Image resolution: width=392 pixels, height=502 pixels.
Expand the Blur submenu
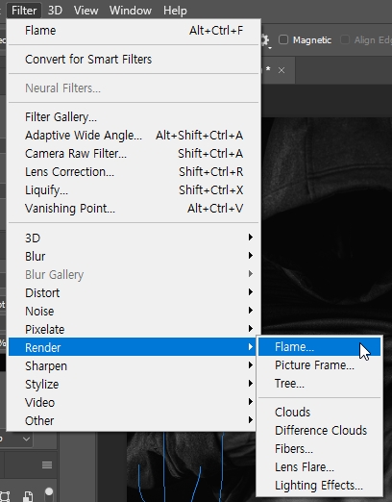coord(134,256)
